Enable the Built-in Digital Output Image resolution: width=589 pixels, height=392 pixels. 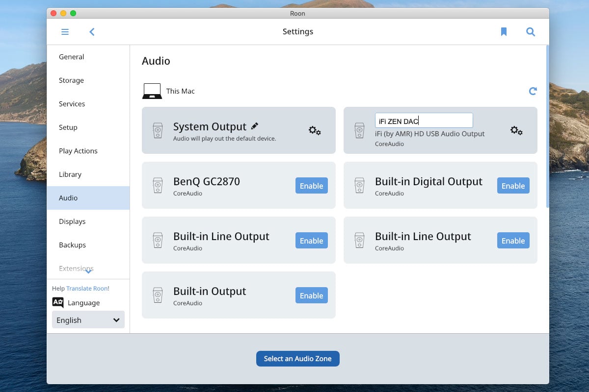pos(513,186)
